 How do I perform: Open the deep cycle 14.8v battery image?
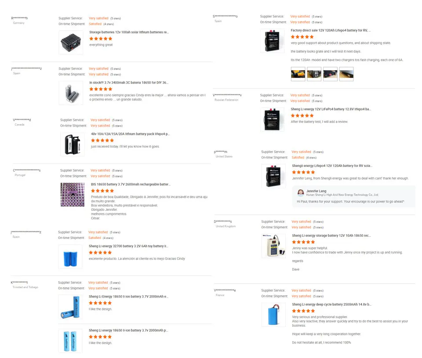coord(273,315)
